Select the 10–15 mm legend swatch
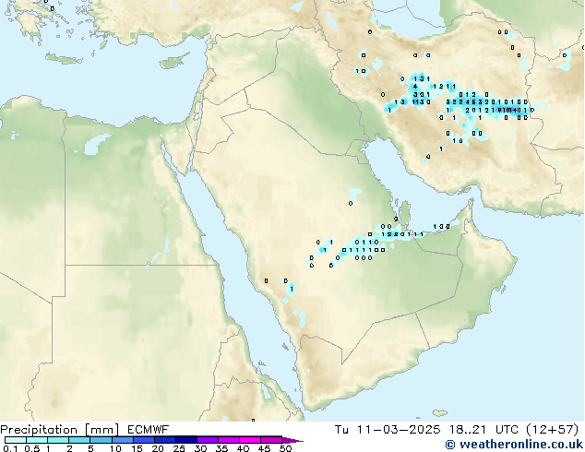The image size is (585, 452). click(x=123, y=440)
